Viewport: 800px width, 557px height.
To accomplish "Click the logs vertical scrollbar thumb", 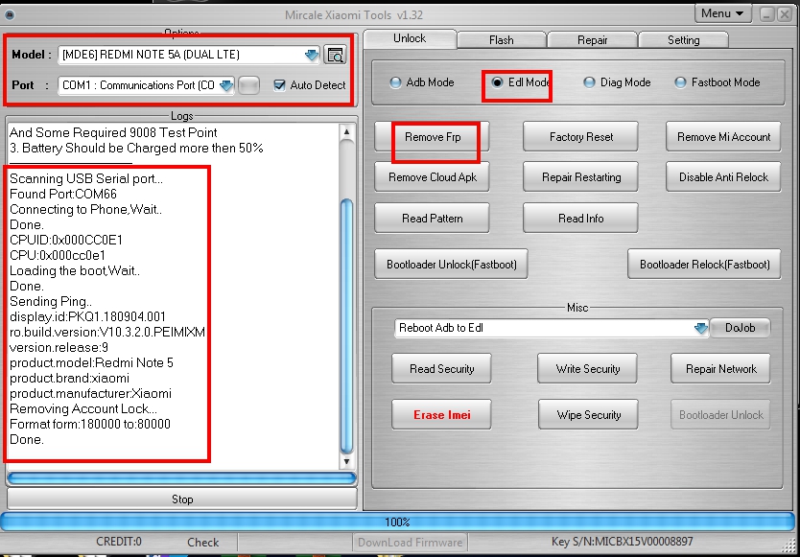I will [346, 327].
